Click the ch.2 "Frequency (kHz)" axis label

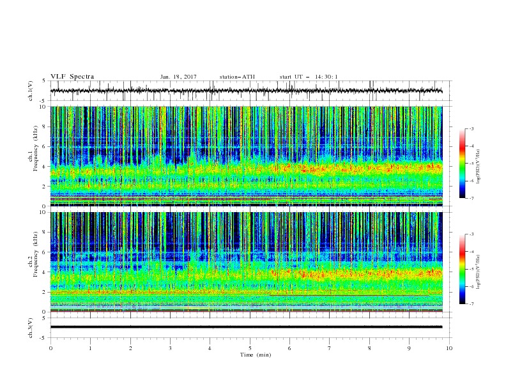click(36, 254)
